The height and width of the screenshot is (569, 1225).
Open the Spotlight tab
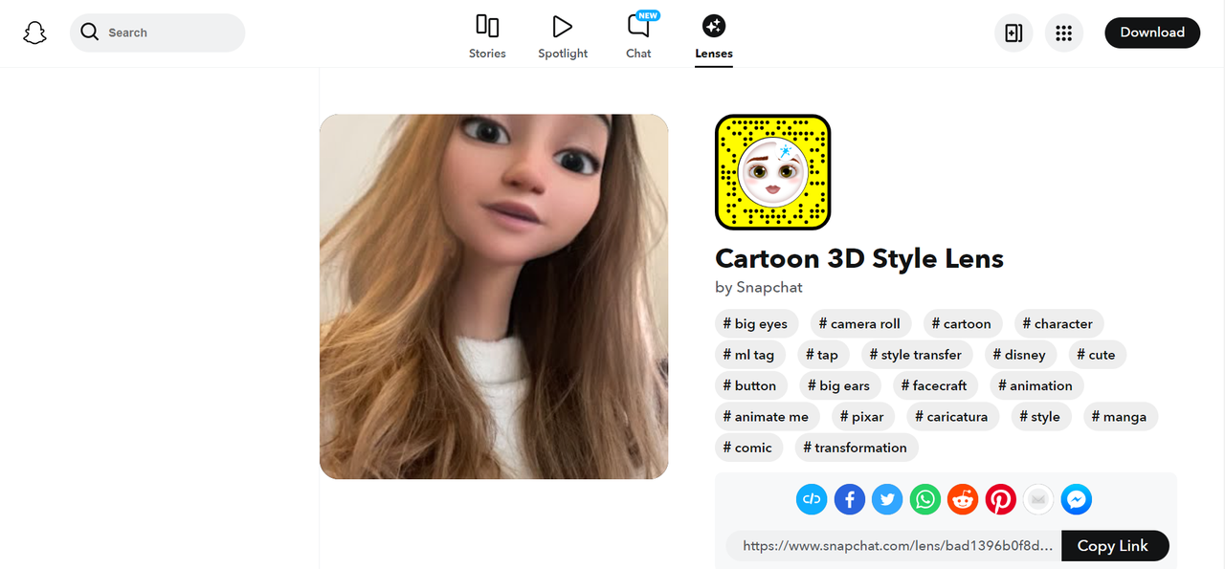pyautogui.click(x=563, y=37)
